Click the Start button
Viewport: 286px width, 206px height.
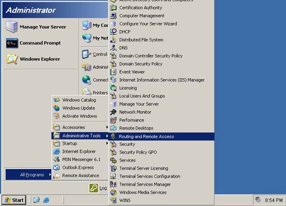(x=14, y=200)
